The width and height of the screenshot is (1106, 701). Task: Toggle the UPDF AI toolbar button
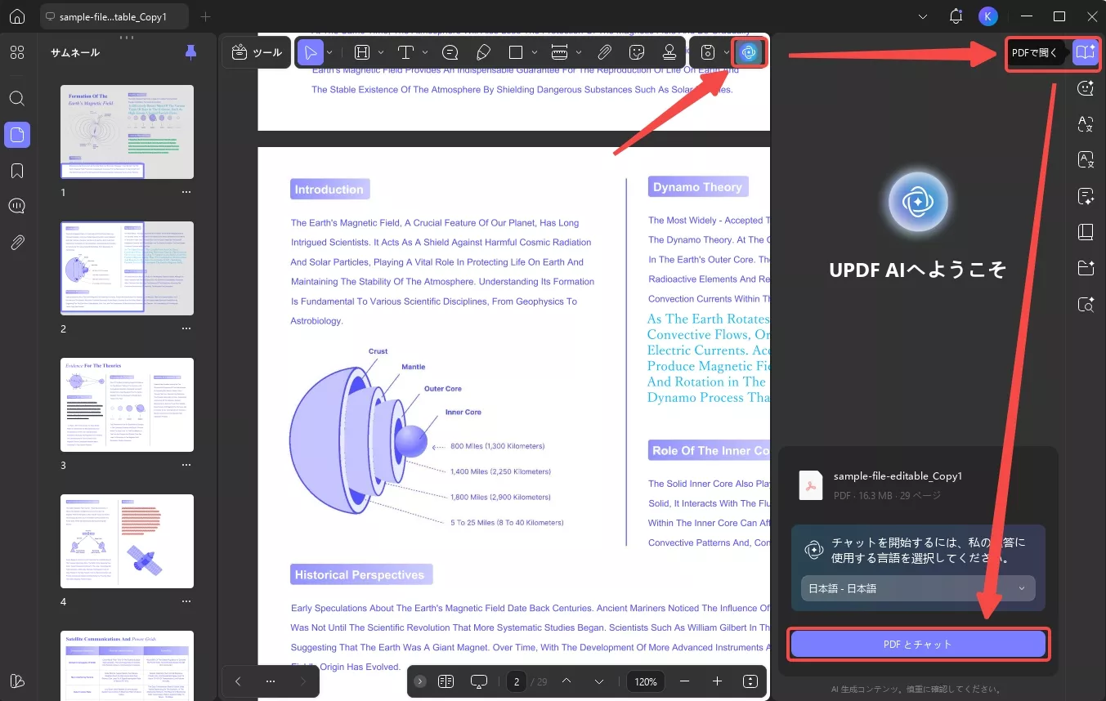click(x=749, y=52)
